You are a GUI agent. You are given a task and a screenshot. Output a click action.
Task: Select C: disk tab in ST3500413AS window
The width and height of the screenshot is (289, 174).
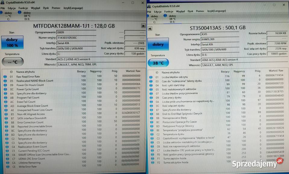(x=154, y=19)
